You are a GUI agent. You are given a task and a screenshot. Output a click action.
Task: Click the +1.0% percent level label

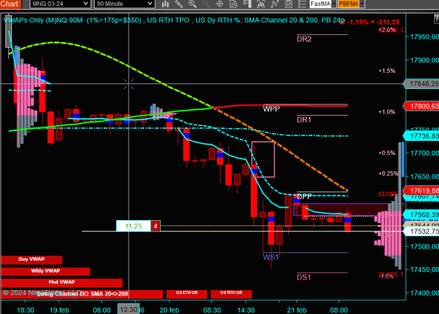387,112
